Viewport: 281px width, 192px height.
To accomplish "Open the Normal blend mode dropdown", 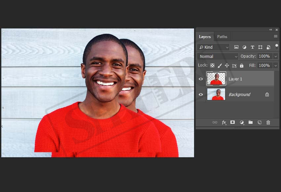I will pyautogui.click(x=217, y=56).
